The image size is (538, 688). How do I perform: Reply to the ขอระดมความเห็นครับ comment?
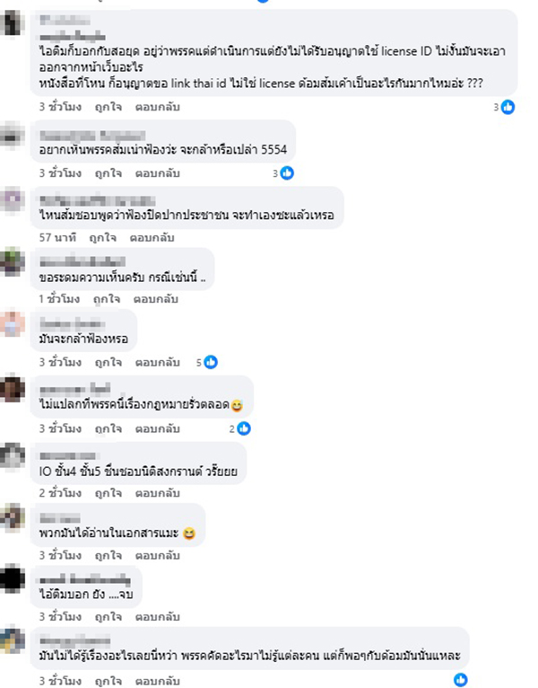(155, 299)
